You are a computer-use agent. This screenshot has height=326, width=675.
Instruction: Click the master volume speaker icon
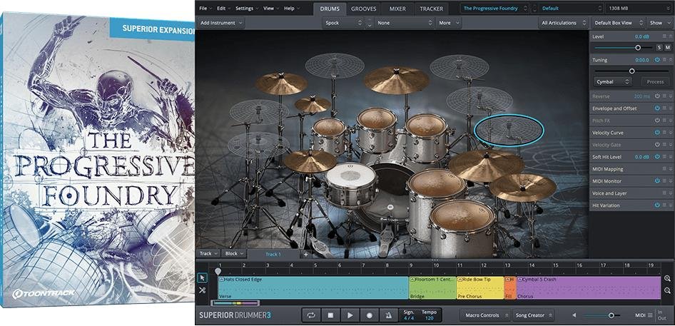click(x=574, y=315)
